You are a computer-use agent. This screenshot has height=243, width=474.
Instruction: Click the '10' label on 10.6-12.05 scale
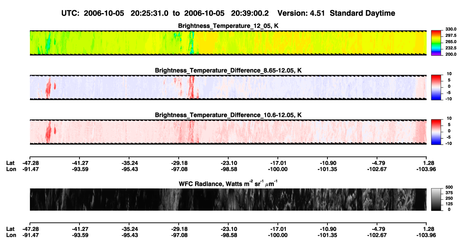click(448, 118)
